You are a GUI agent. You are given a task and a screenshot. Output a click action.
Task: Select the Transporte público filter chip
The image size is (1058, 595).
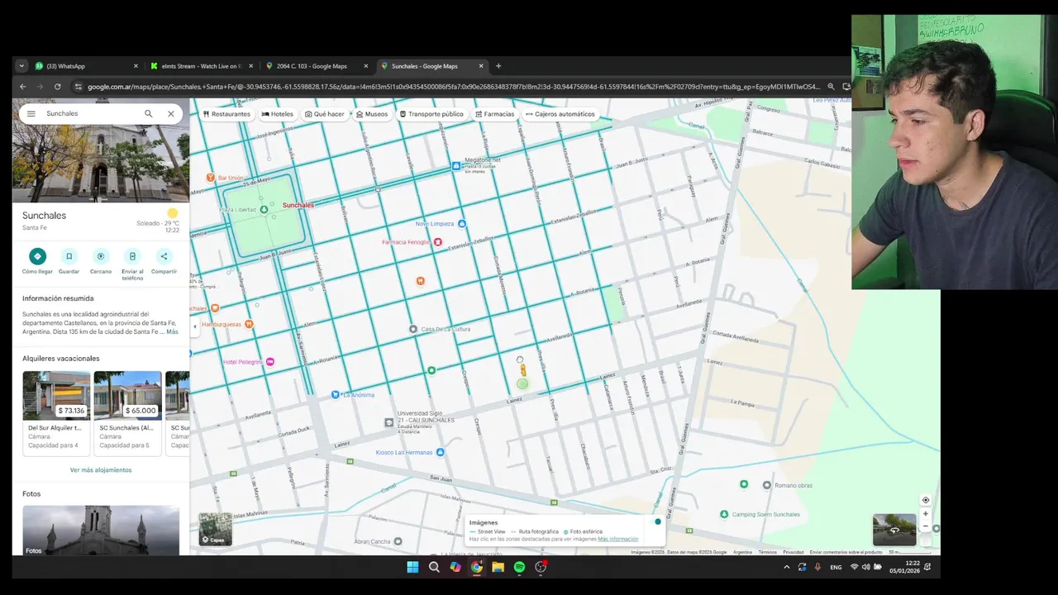(431, 114)
